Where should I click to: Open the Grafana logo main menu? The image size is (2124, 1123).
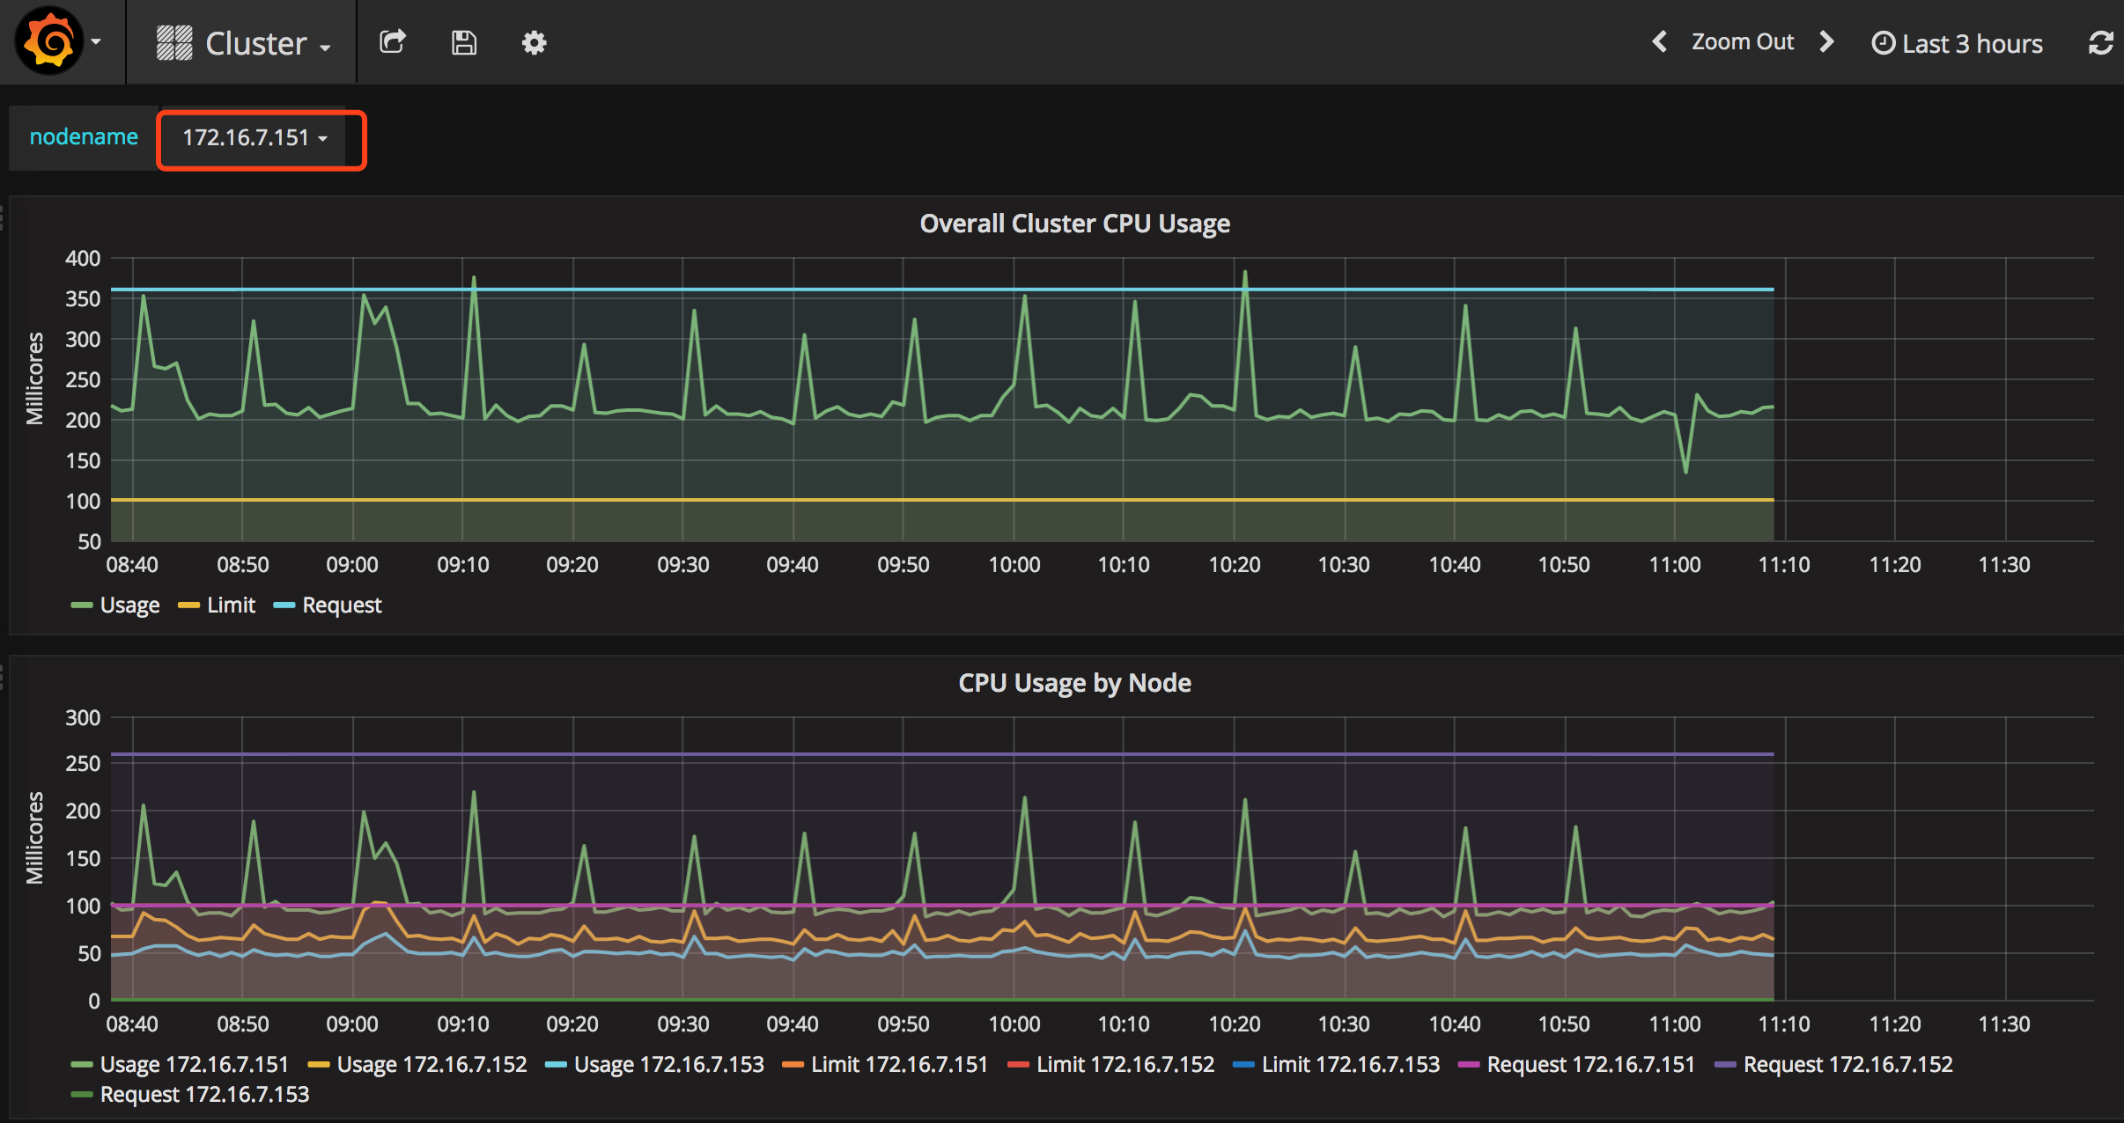(50, 41)
